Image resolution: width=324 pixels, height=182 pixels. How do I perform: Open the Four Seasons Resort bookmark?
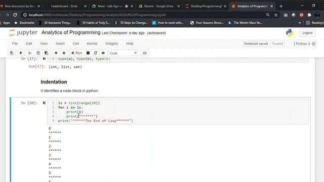(207, 23)
